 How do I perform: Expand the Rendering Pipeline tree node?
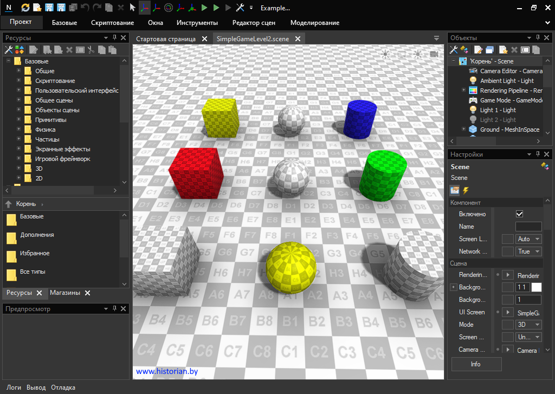pyautogui.click(x=463, y=91)
